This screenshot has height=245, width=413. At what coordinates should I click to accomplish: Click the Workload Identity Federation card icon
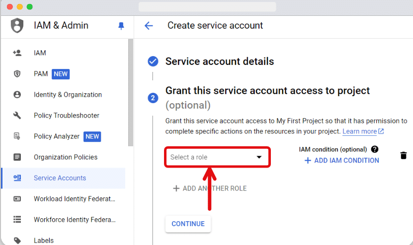17,199
